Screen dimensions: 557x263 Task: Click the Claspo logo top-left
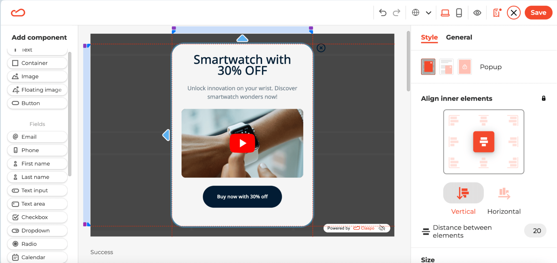click(x=18, y=13)
